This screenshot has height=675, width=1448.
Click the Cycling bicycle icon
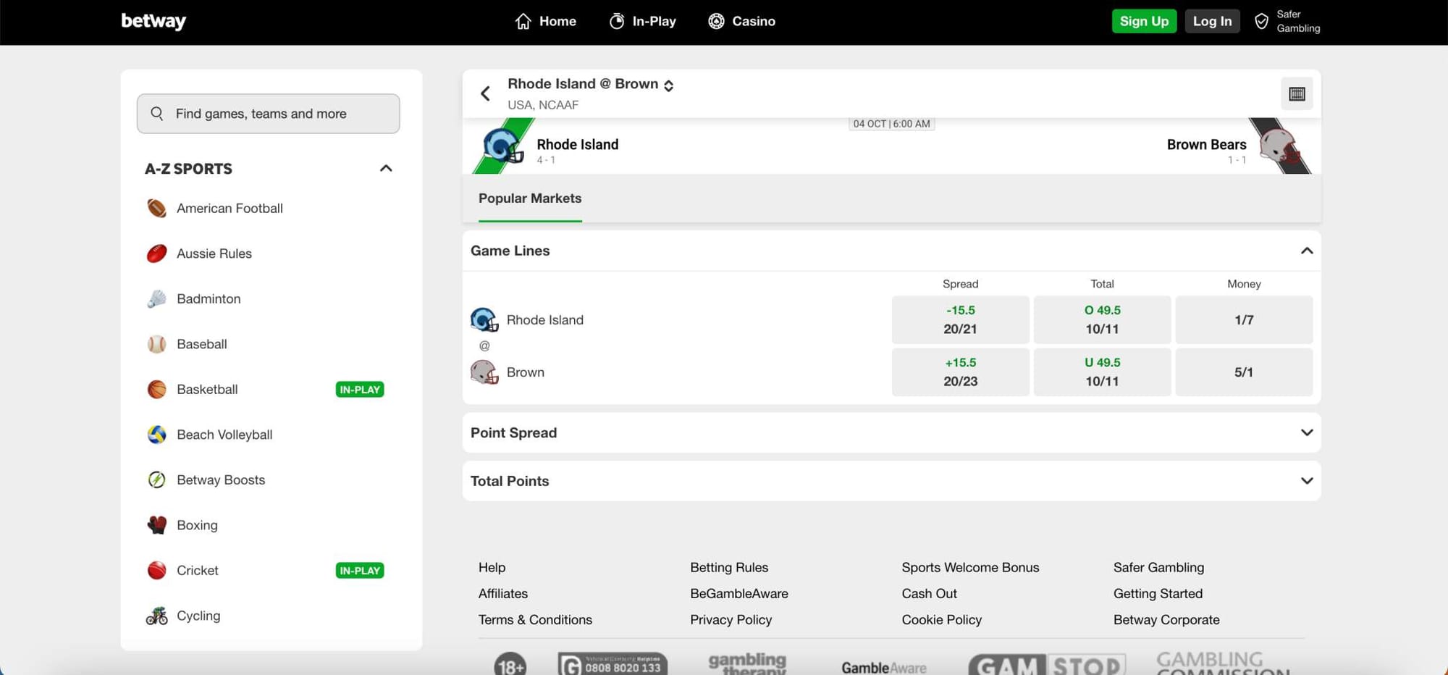click(156, 616)
